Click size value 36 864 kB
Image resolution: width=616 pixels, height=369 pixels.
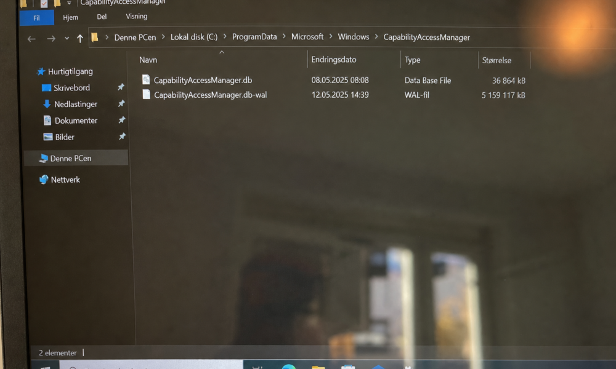point(509,81)
